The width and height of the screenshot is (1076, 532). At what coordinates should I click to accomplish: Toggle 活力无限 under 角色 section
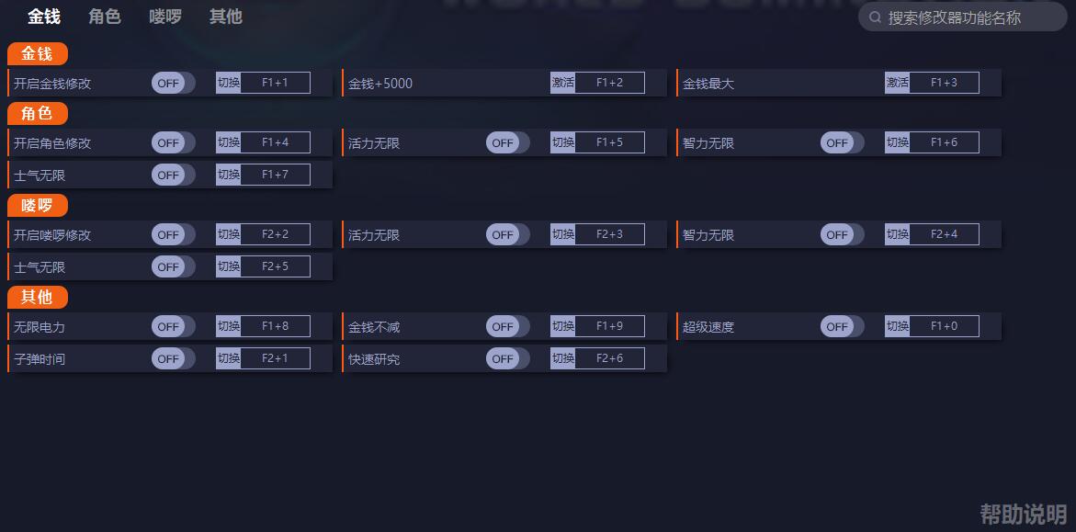[508, 142]
